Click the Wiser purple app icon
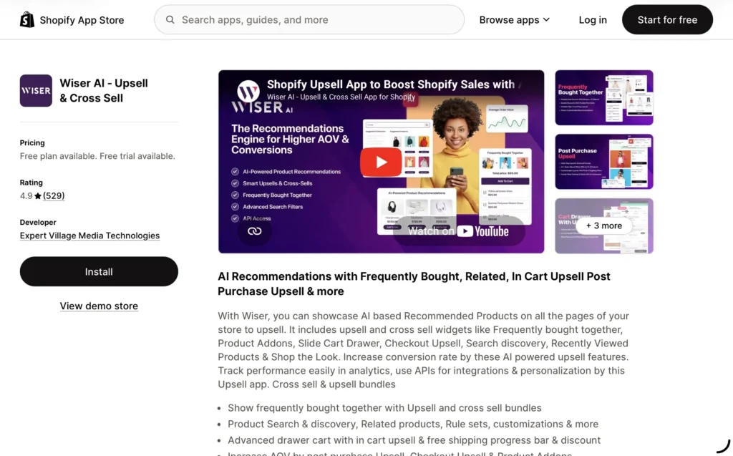The image size is (733, 456). [36, 91]
